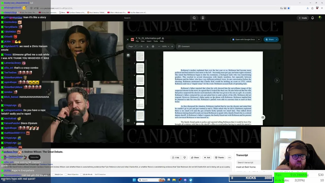Toggle the Match Case checkbox
This screenshot has width=325, height=183.
53,174
